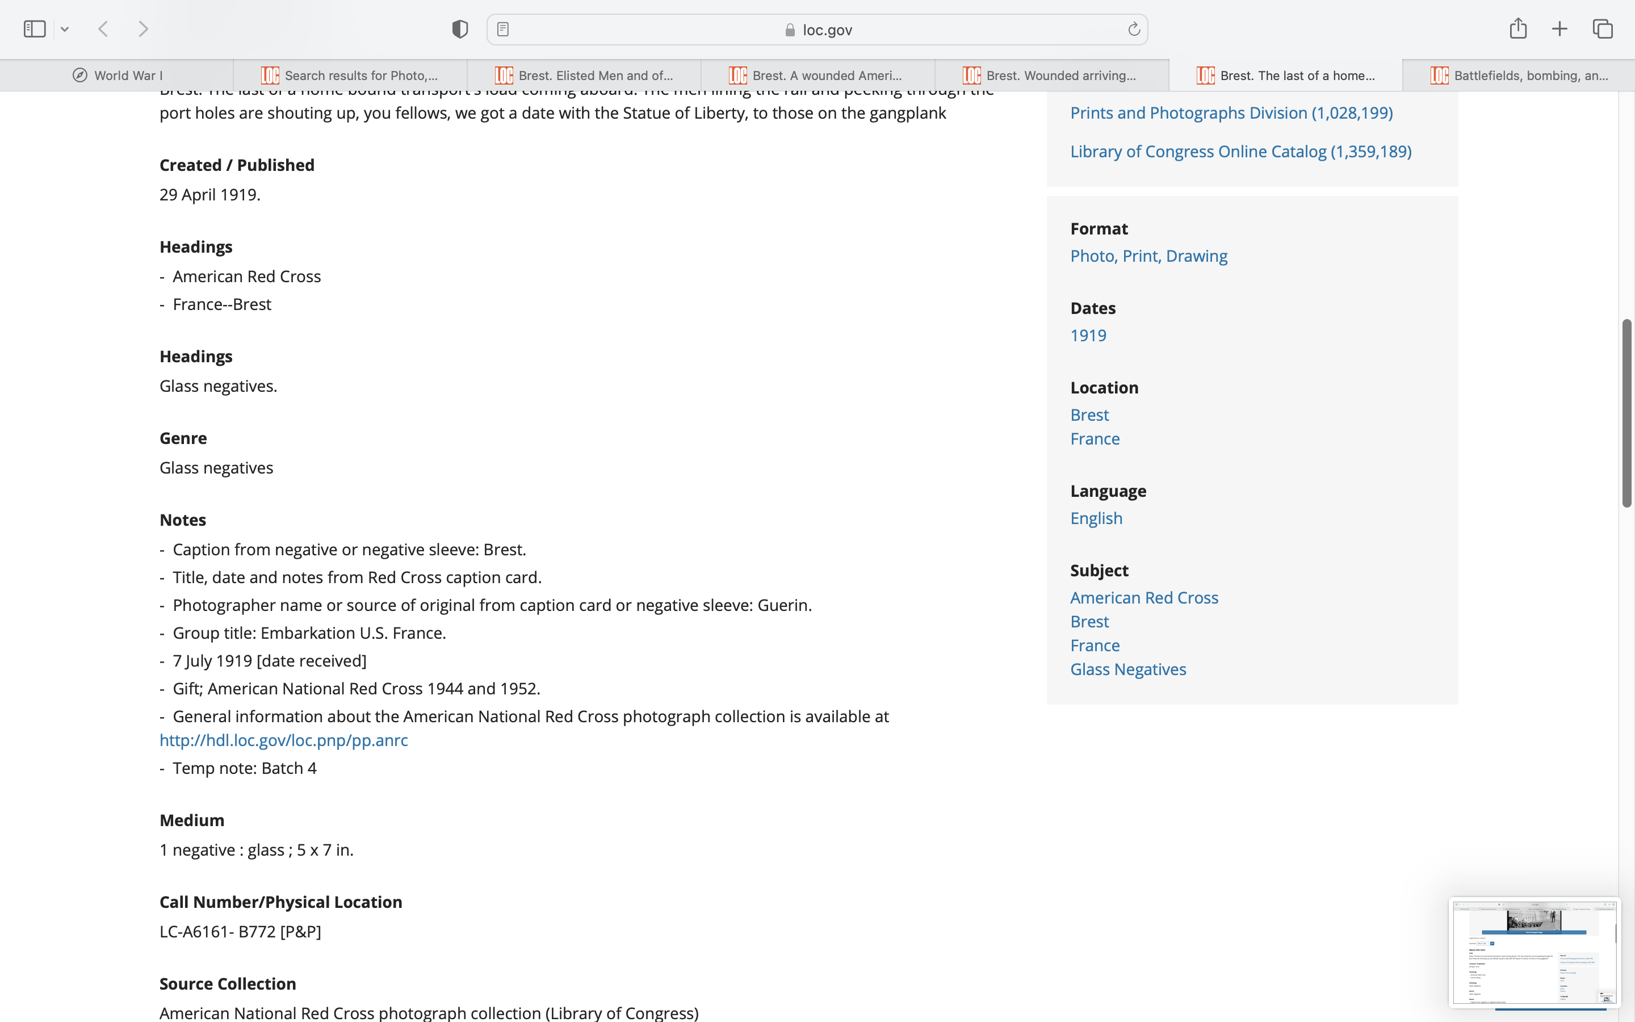Show the Reader view icon in address bar
This screenshot has height=1022, width=1635.
(x=502, y=29)
